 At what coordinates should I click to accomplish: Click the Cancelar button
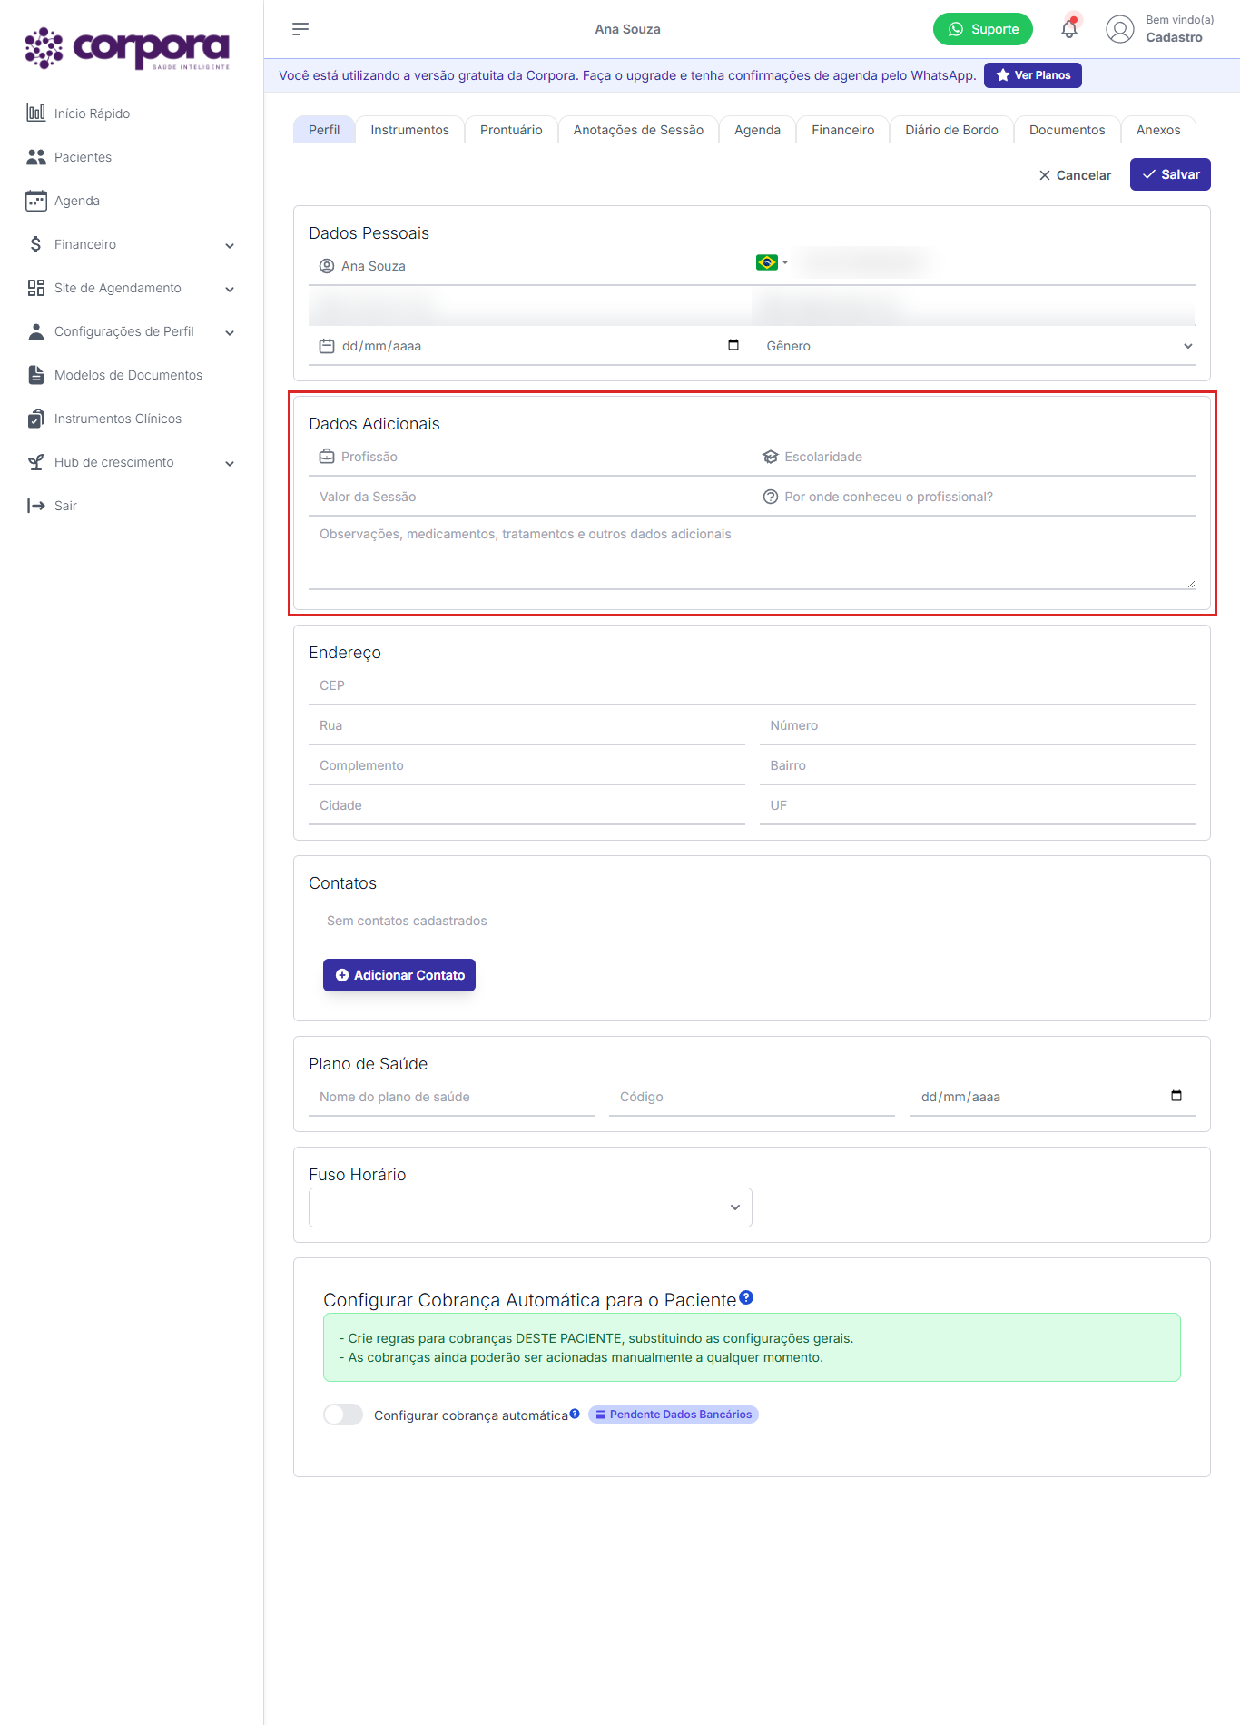(1075, 175)
